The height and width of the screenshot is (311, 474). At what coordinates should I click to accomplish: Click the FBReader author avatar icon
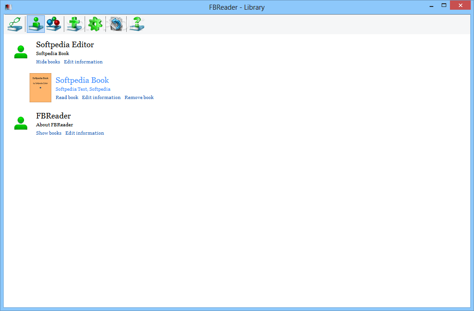click(21, 123)
